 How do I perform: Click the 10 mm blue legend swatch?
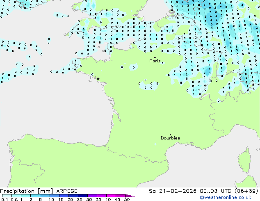point(55,196)
